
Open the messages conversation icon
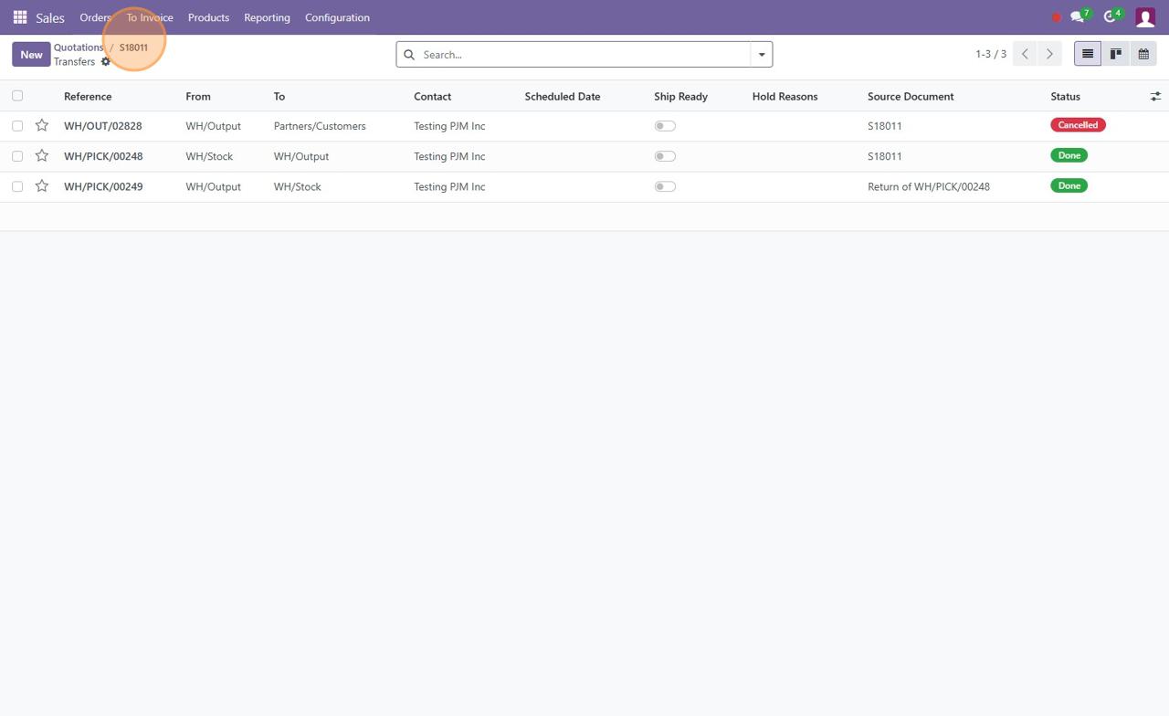coord(1078,17)
